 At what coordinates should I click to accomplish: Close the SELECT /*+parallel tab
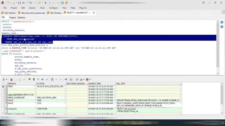pyautogui.click(x=94, y=13)
